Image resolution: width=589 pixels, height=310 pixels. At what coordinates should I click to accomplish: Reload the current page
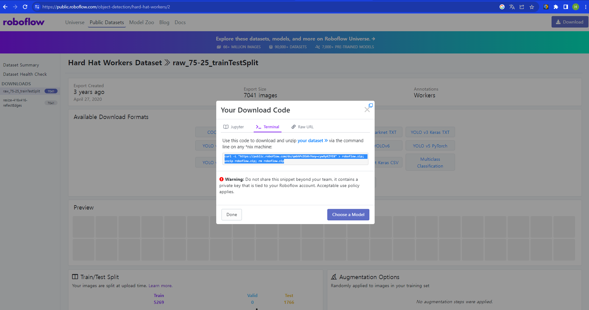(x=25, y=7)
